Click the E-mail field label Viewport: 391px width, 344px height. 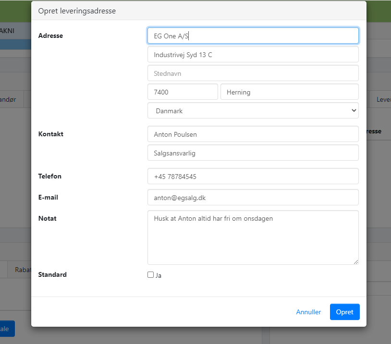[x=48, y=197]
